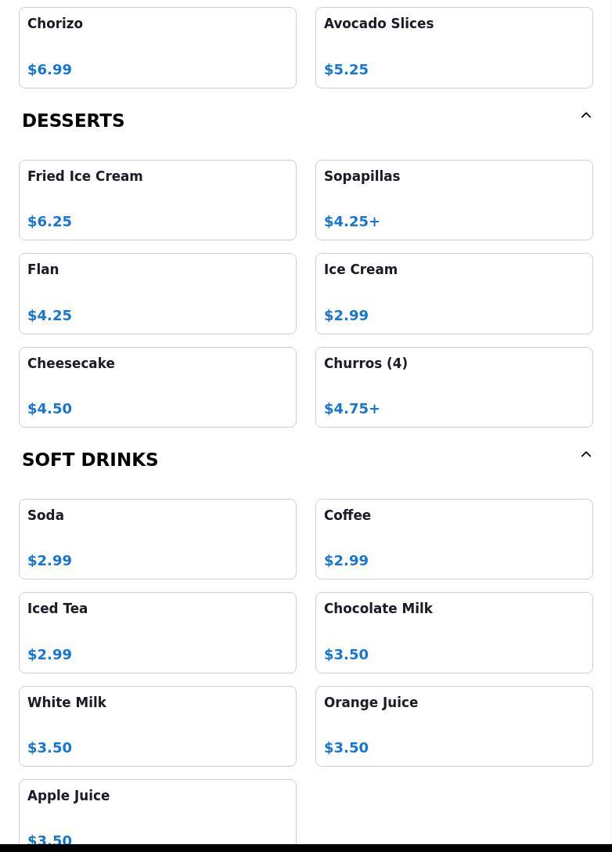Open Churros (4) options

(454, 387)
